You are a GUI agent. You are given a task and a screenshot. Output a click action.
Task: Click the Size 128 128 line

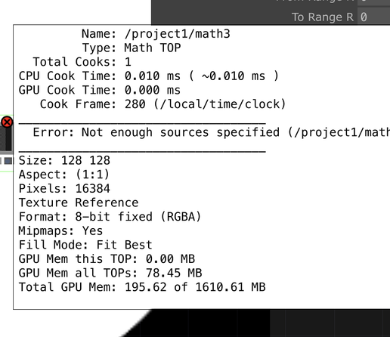64,160
